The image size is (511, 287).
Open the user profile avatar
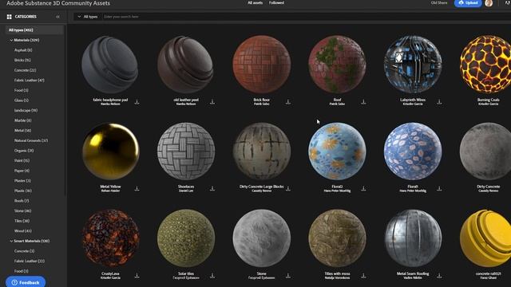[489, 3]
